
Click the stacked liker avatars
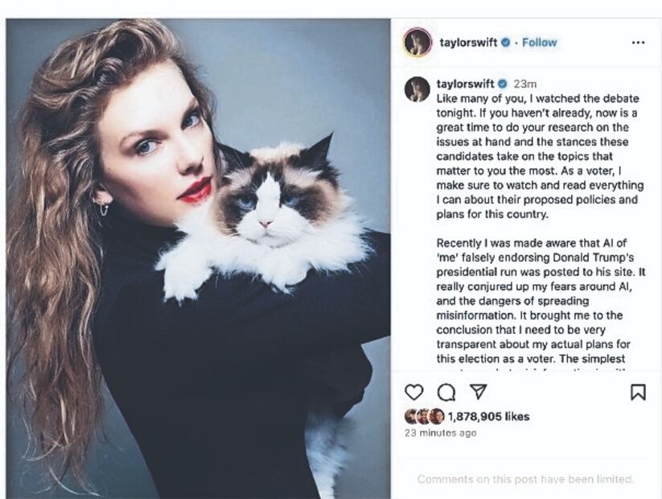tap(420, 414)
